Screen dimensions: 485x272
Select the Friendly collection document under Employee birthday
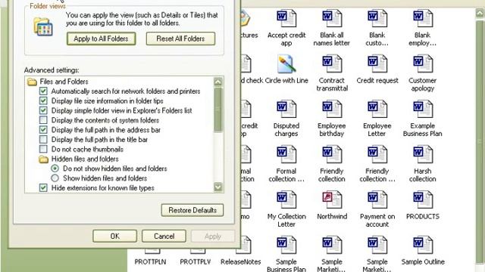pos(332,154)
